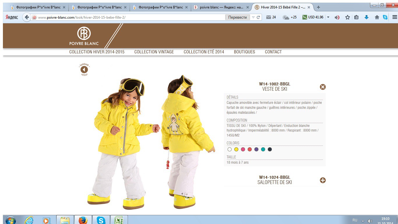Click the mail counter icon showing 24

pos(271,17)
